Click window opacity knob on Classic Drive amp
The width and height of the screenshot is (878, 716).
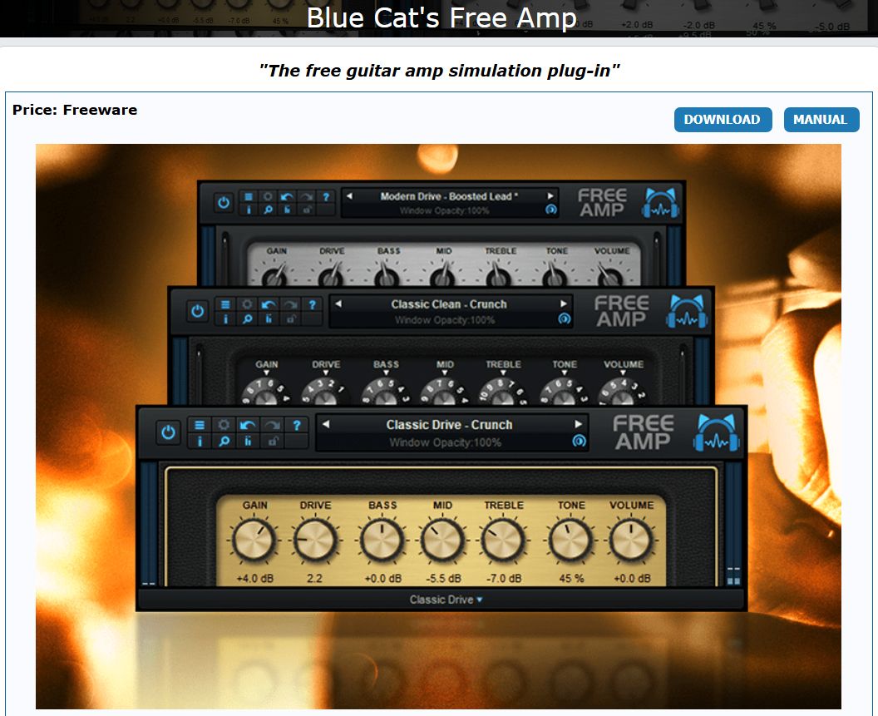tap(579, 442)
